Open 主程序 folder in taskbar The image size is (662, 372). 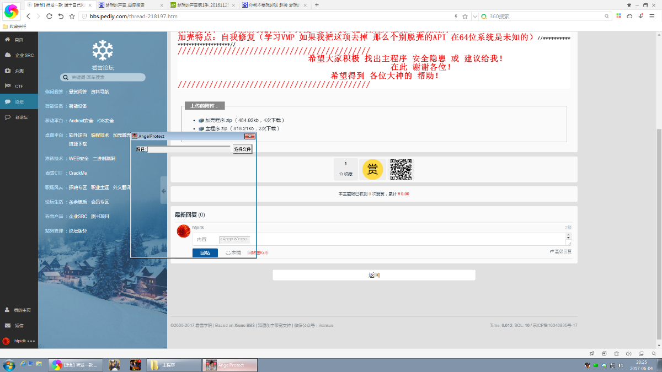pos(174,365)
